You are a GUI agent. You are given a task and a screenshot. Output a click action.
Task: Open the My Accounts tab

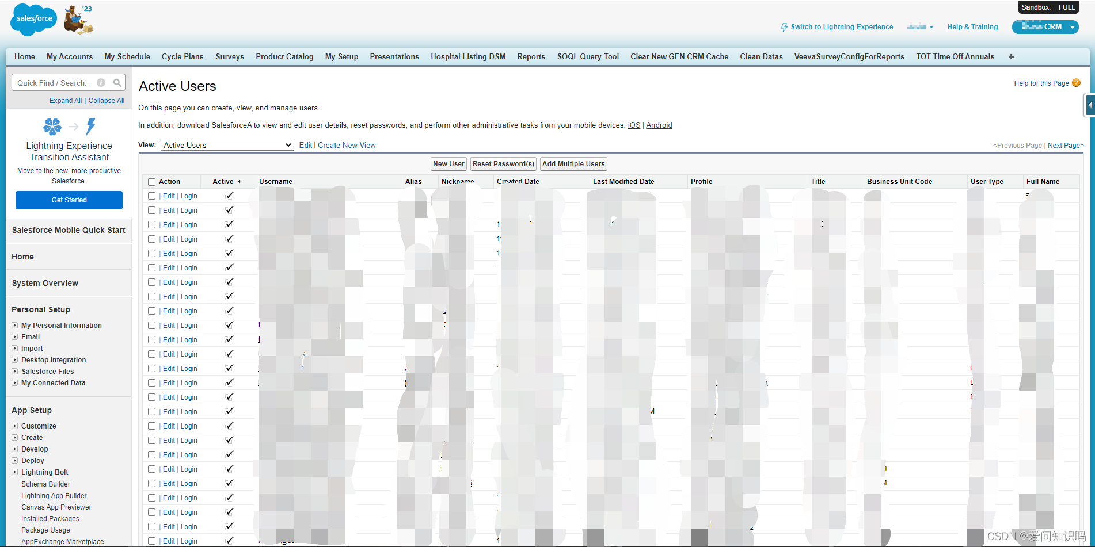coord(70,56)
